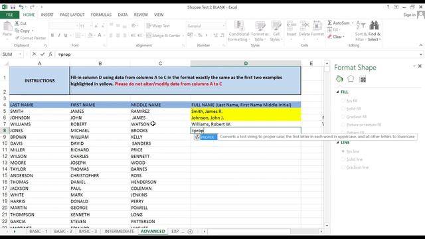Click the Find & Select binoculars

(x=375, y=26)
